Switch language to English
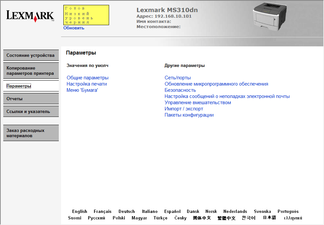The height and width of the screenshot is (225, 324). tap(80, 211)
